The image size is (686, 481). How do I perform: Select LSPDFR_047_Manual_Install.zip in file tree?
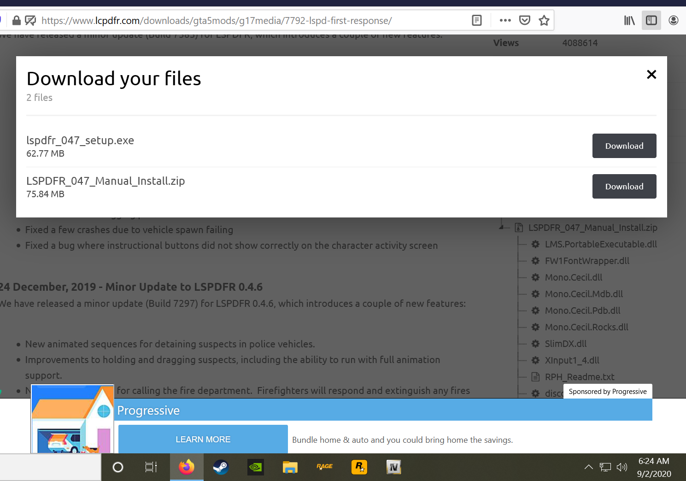593,228
